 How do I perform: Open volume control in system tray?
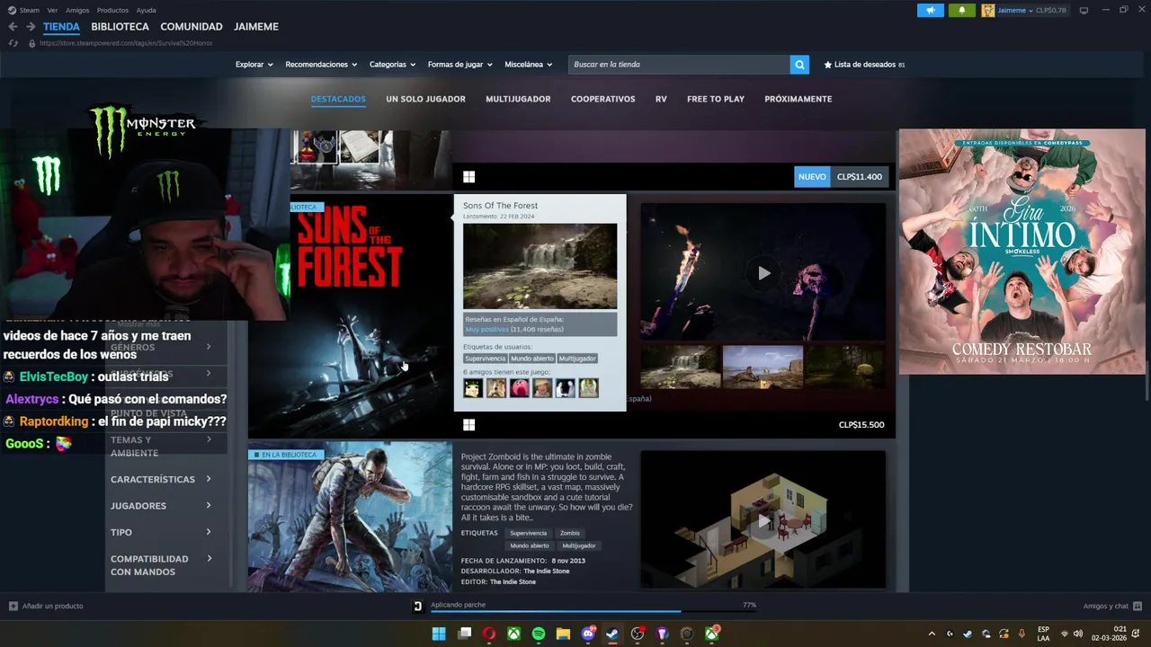(x=1078, y=634)
